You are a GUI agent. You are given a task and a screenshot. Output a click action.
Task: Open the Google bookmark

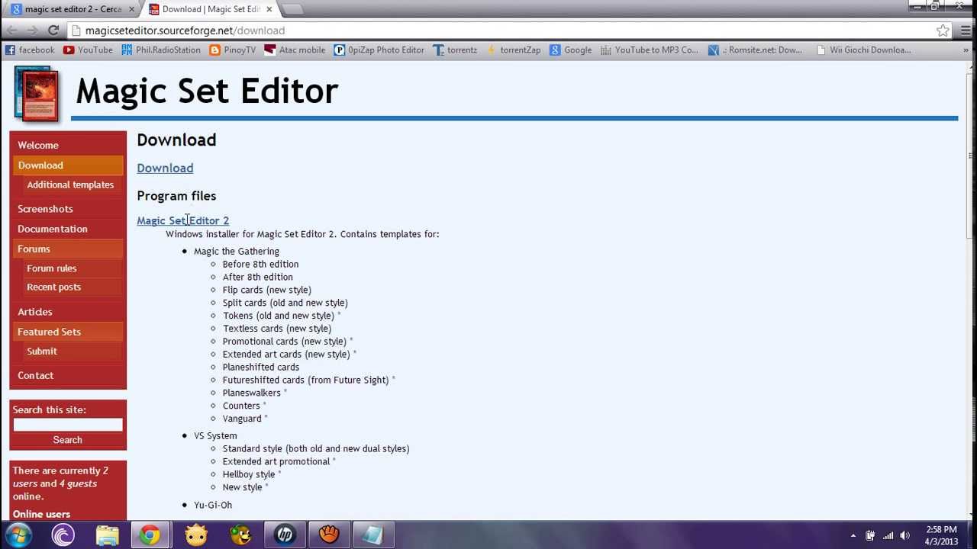point(570,50)
